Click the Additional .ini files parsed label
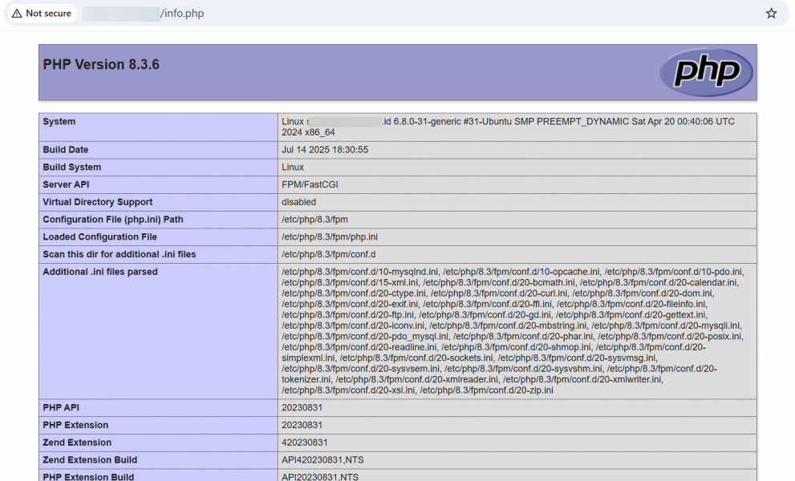This screenshot has width=795, height=481. 100,272
